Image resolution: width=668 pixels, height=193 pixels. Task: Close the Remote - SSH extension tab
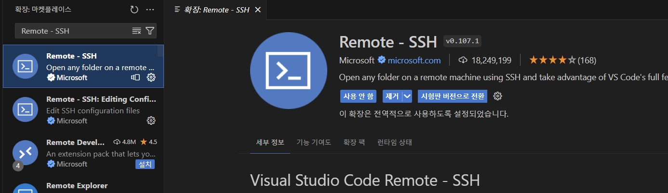coord(257,10)
